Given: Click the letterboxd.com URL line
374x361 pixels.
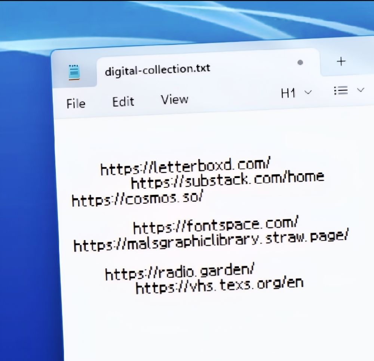Looking at the screenshot, I should 185,167.
